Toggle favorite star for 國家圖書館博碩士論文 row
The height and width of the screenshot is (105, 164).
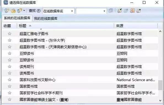pyautogui.click(x=10, y=100)
